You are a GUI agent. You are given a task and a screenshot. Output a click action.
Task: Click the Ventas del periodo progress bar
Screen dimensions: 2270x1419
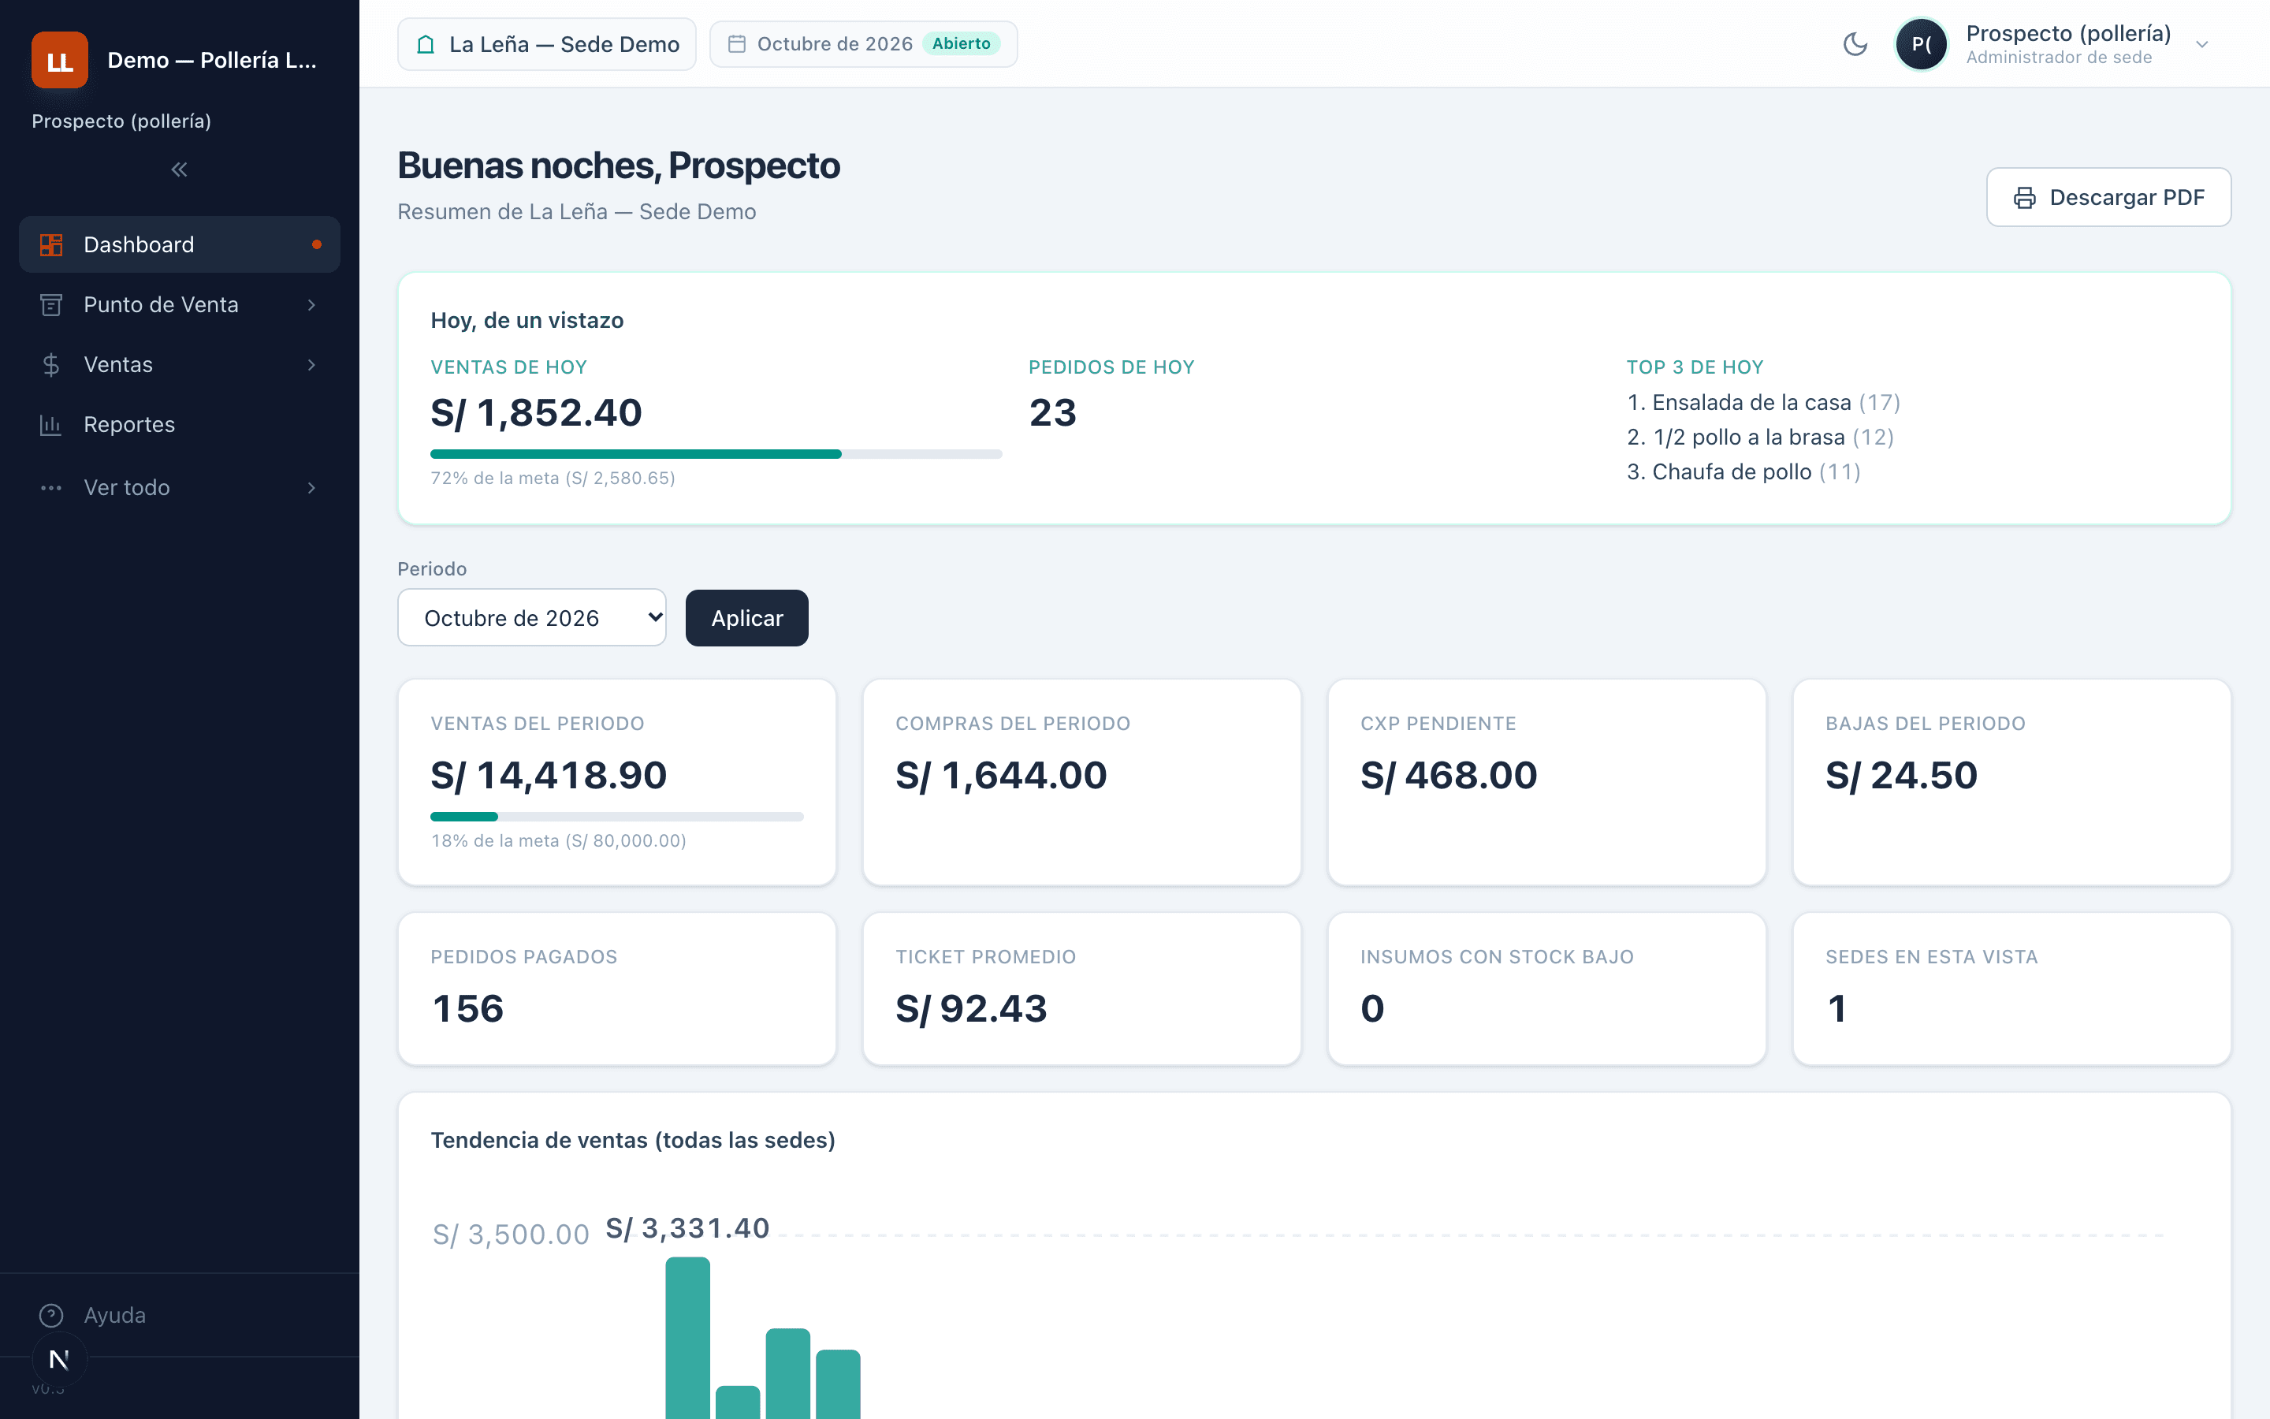617,817
